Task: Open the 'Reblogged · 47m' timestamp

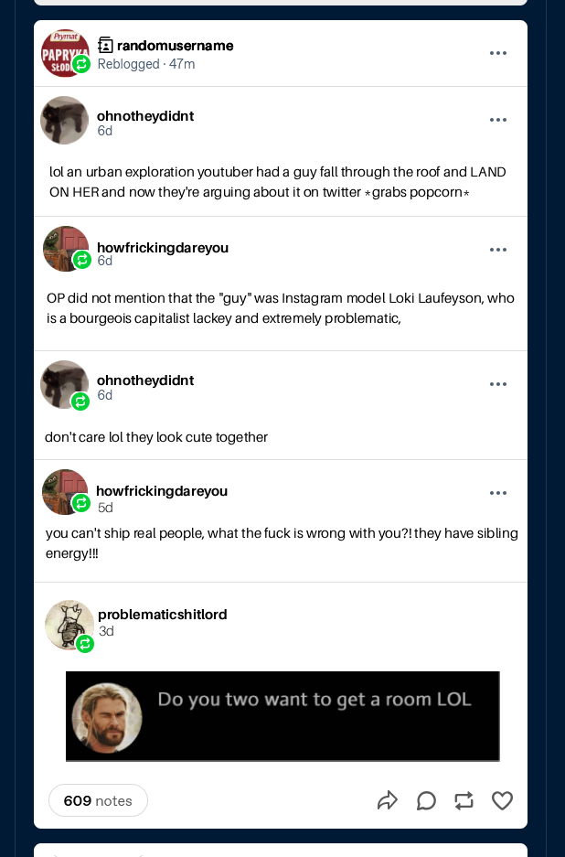Action: pos(146,64)
